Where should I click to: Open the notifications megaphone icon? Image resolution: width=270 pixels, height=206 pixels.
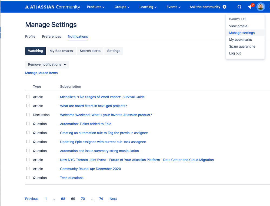[250, 7]
